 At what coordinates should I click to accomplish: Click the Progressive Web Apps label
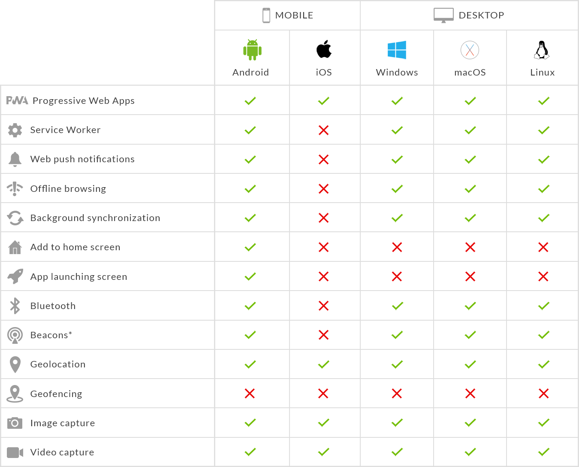coord(84,101)
